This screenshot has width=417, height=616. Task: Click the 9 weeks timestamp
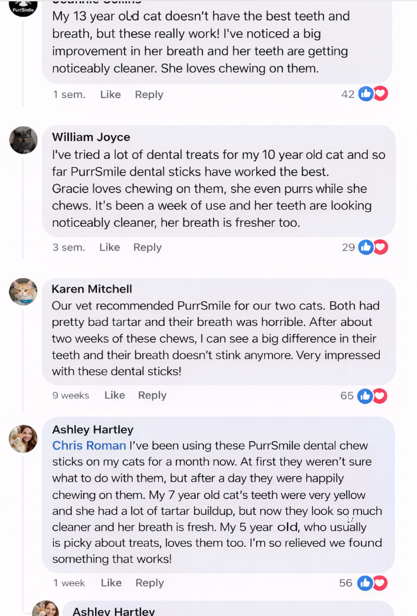click(x=71, y=395)
